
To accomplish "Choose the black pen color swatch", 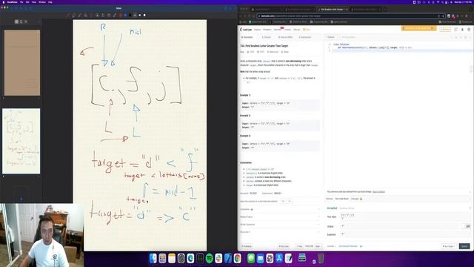I will [130, 15].
